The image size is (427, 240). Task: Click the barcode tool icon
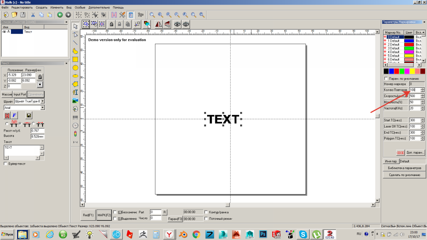[x=75, y=117]
